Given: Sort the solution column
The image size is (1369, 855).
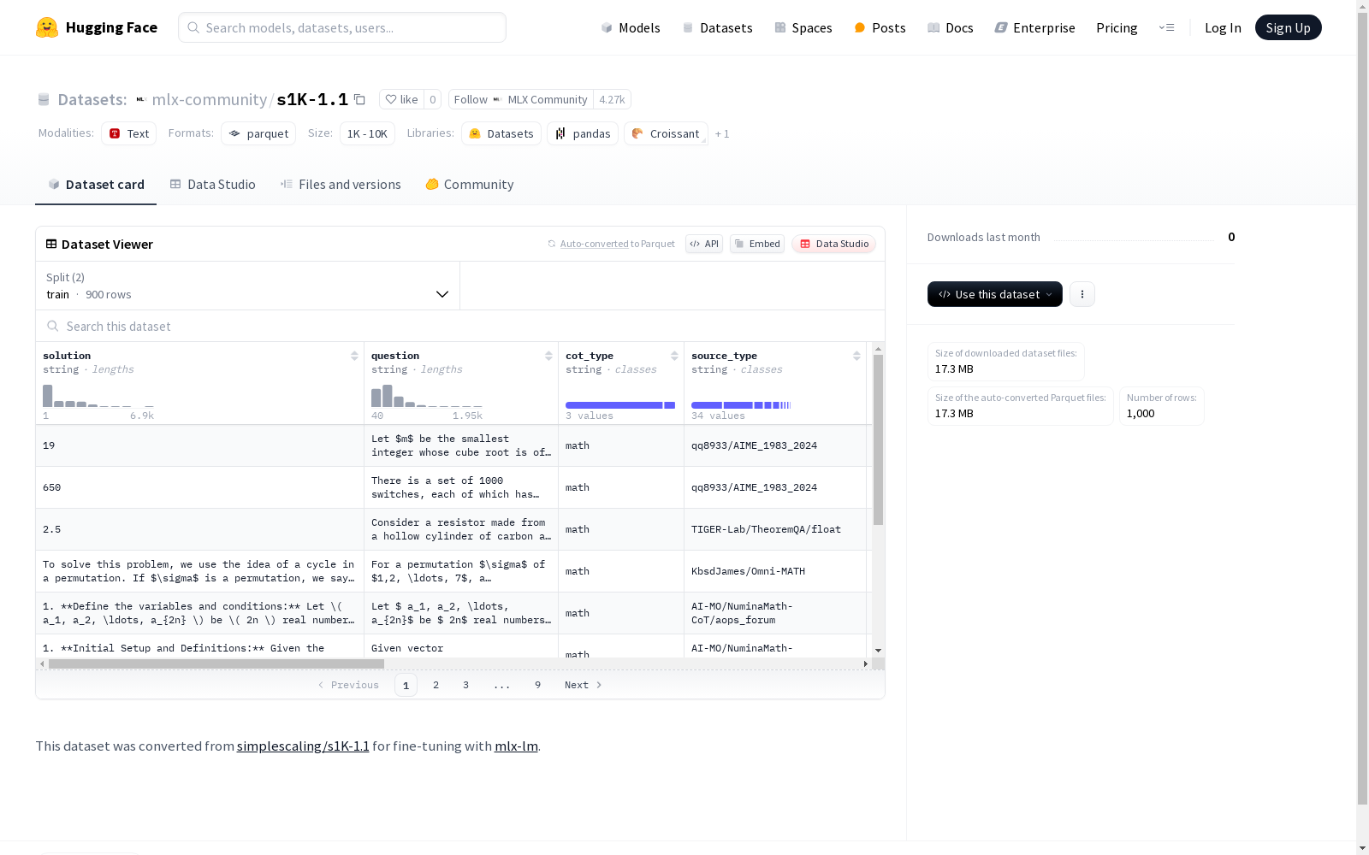Looking at the screenshot, I should coord(354,356).
